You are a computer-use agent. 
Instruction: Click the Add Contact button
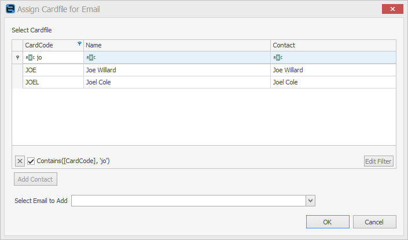pos(35,179)
